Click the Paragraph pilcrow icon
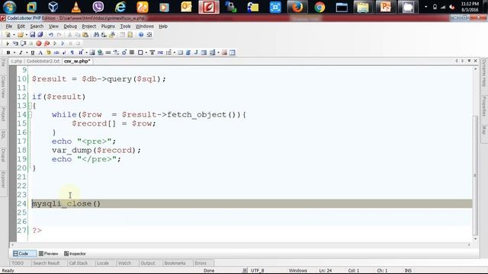 72,53
